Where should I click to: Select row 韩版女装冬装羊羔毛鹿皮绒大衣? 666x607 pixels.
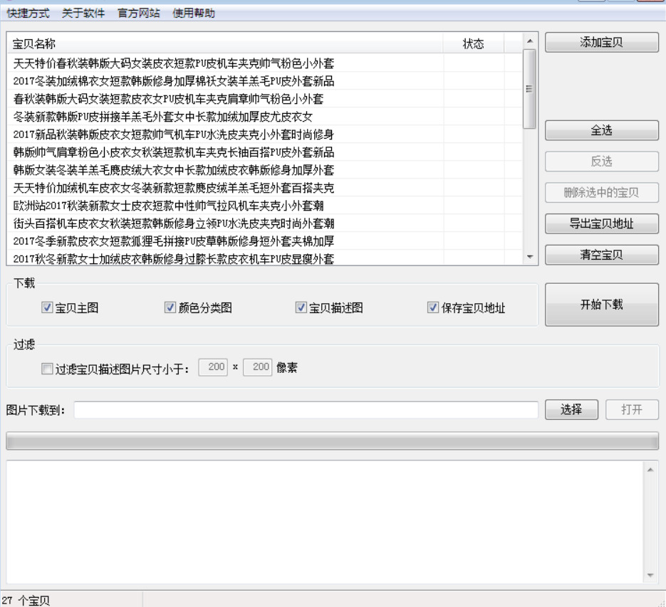tap(264, 170)
